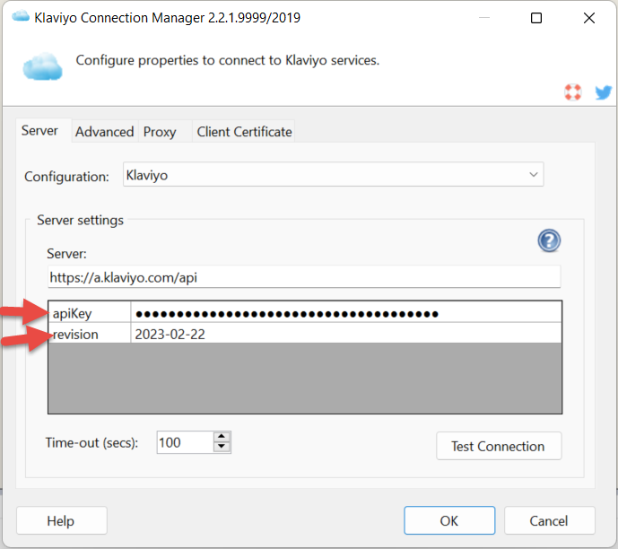Image resolution: width=618 pixels, height=549 pixels.
Task: Click the Cancel button
Action: [x=549, y=520]
